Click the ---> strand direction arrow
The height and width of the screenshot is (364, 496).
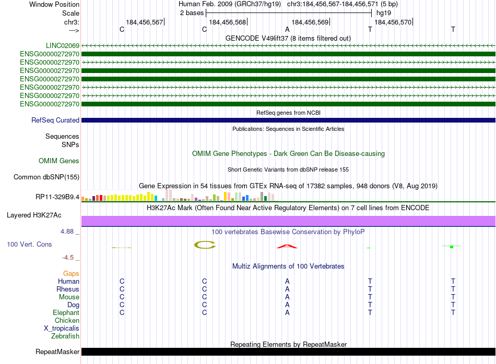point(74,30)
